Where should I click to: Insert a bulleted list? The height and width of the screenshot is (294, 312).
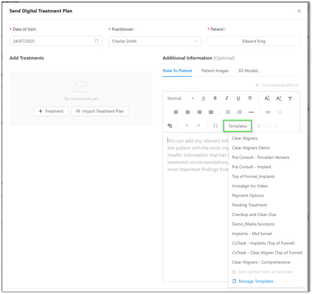point(228,112)
